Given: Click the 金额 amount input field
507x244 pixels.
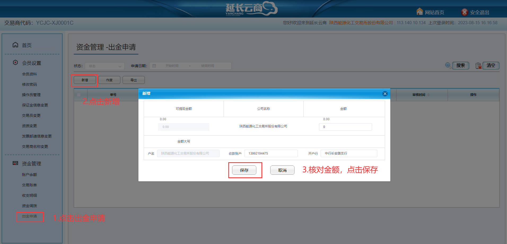Looking at the screenshot, I should click(x=346, y=127).
